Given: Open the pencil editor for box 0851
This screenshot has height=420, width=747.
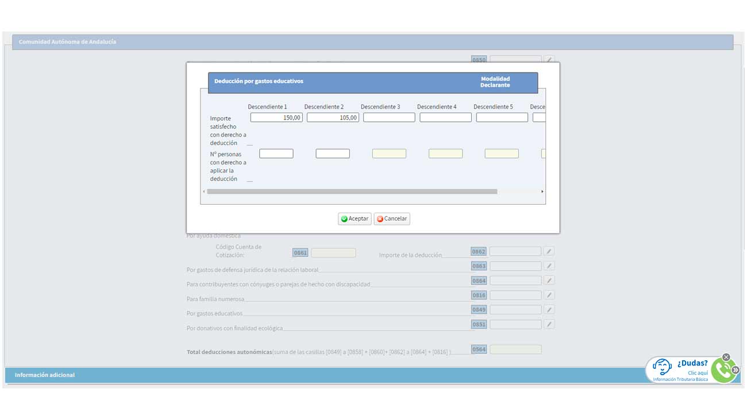Looking at the screenshot, I should (x=549, y=324).
